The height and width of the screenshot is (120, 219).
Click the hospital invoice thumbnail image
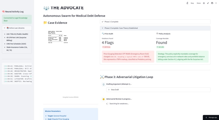(58, 37)
